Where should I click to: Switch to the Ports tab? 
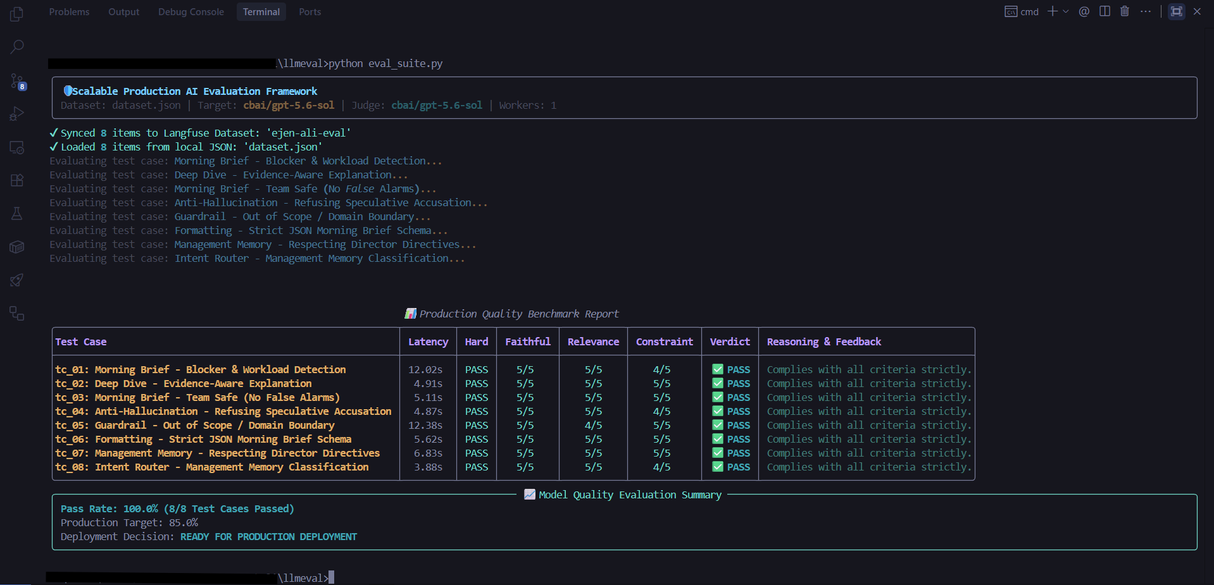[x=310, y=11]
